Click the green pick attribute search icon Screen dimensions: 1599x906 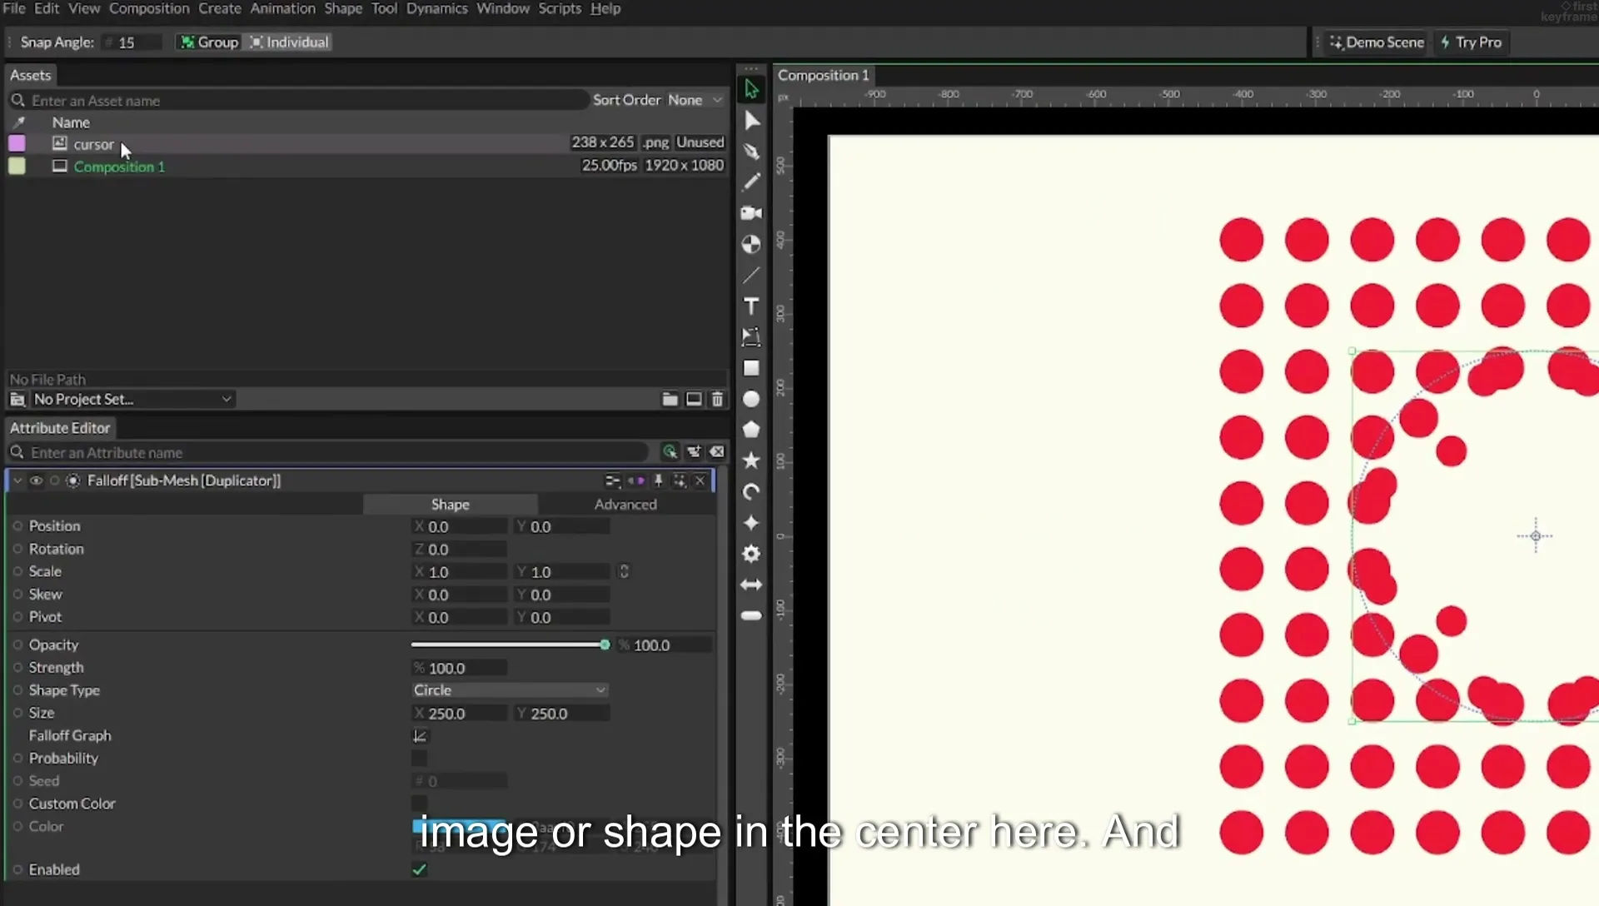(670, 452)
